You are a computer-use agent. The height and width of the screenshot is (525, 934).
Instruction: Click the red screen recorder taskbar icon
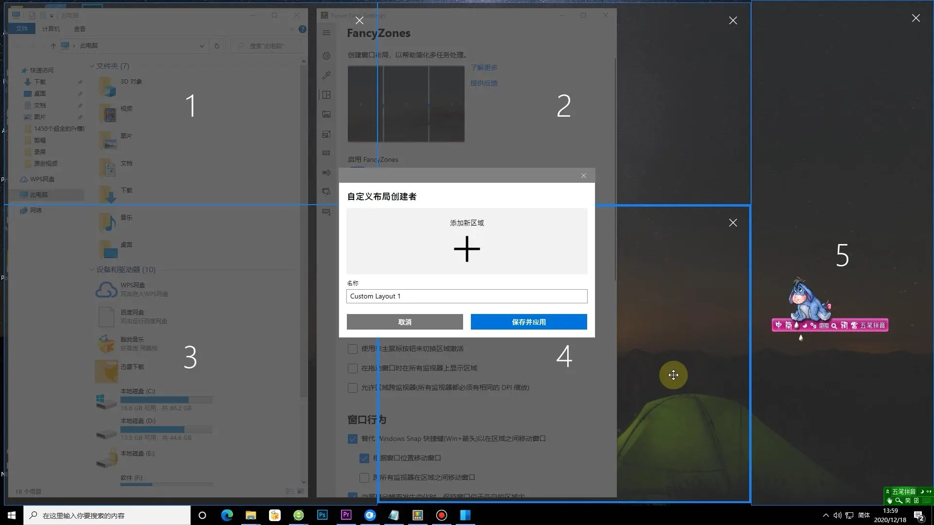pos(441,515)
